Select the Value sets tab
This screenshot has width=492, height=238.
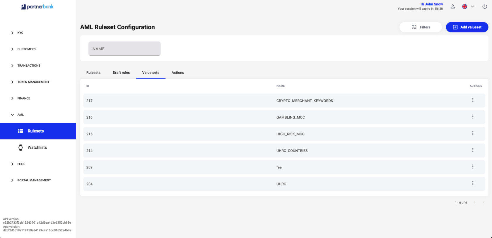tap(151, 72)
